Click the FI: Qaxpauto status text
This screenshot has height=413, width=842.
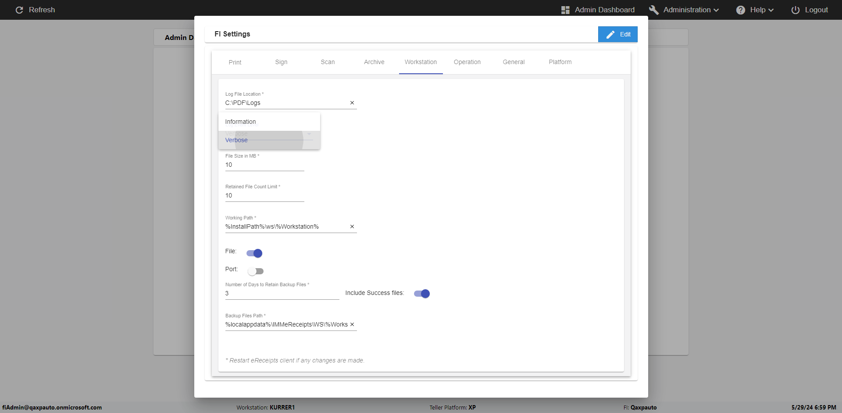(640, 408)
